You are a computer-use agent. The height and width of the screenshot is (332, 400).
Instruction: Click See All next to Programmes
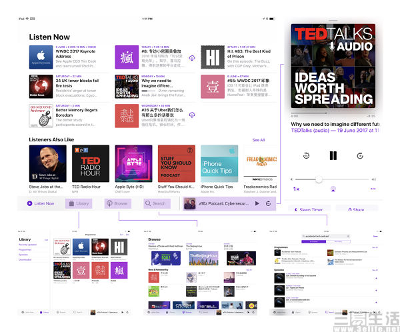375,247
